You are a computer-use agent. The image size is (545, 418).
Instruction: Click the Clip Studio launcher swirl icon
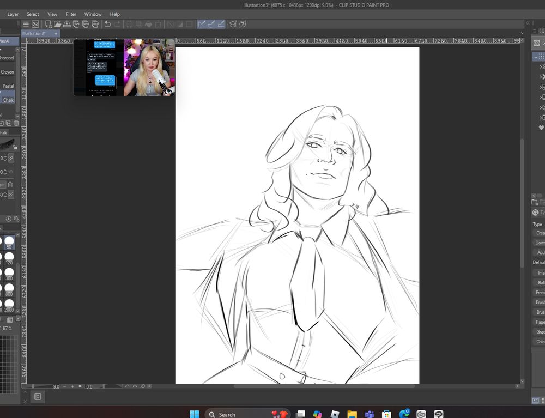pos(35,24)
